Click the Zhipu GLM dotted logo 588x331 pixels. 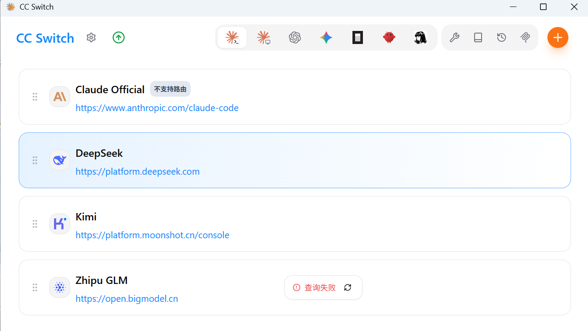(60, 287)
